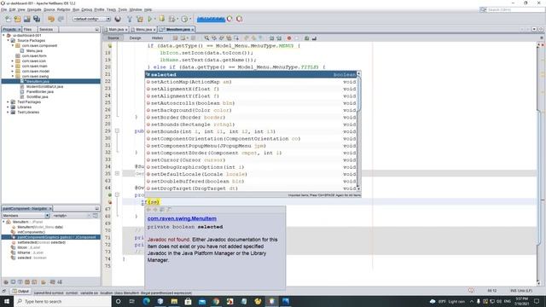Select the setBorder(Border border) completion item
The width and height of the screenshot is (546, 307).
tap(251, 118)
